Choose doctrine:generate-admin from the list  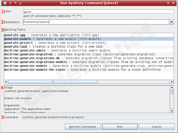(x=57, y=50)
